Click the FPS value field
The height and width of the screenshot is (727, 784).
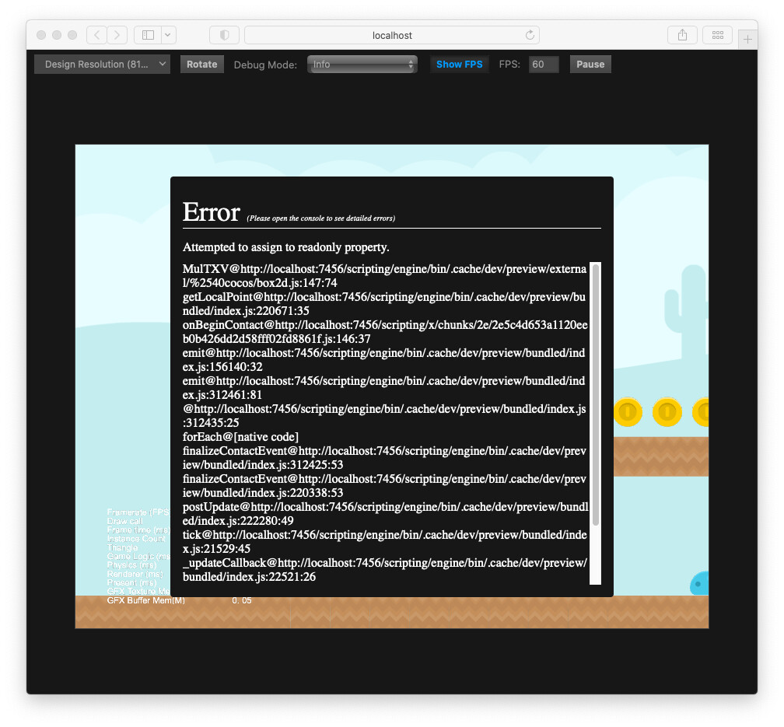point(544,65)
